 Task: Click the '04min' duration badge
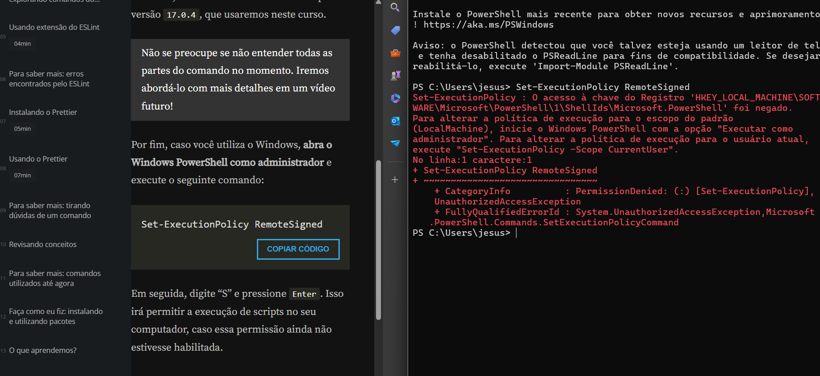[22, 44]
